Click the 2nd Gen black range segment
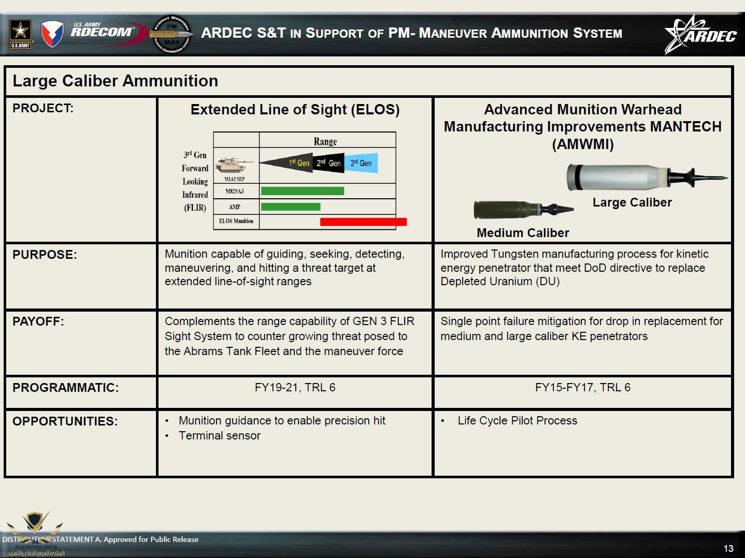 pyautogui.click(x=328, y=163)
